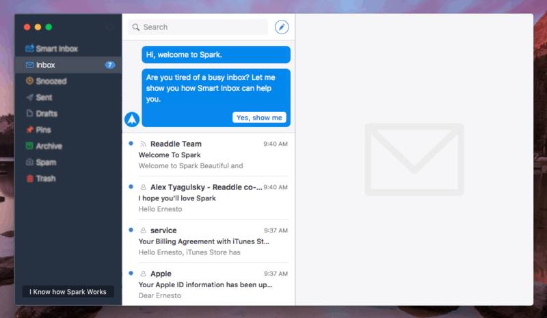Click unread dot on Alex Tyagulsky email
Image resolution: width=547 pixels, height=318 pixels.
[131, 187]
